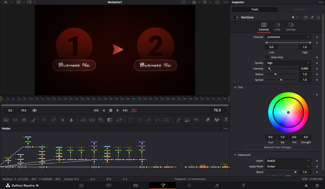Open the Depth dropdown set to float32
Image resolution: width=325 pixels, height=189 pixels.
288,161
